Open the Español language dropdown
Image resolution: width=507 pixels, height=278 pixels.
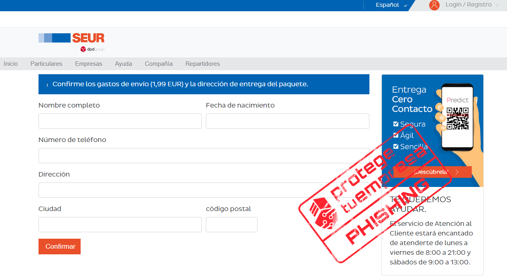(x=391, y=5)
